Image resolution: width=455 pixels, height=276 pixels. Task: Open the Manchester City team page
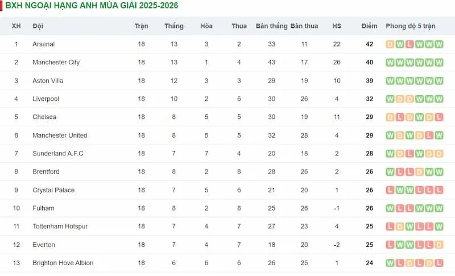(56, 63)
